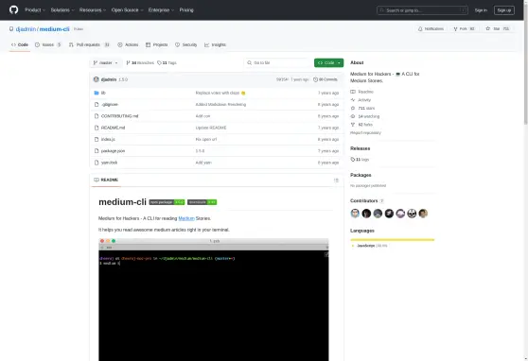Open the commits history clock link
The width and height of the screenshot is (528, 361).
tap(326, 79)
